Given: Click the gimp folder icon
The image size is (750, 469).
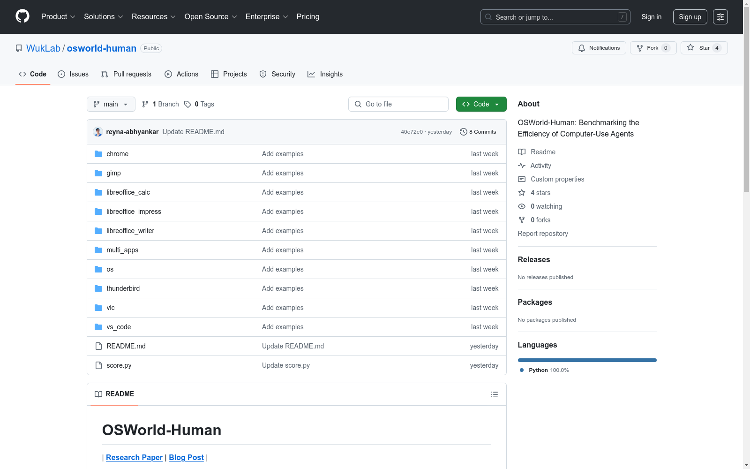Looking at the screenshot, I should pyautogui.click(x=98, y=173).
